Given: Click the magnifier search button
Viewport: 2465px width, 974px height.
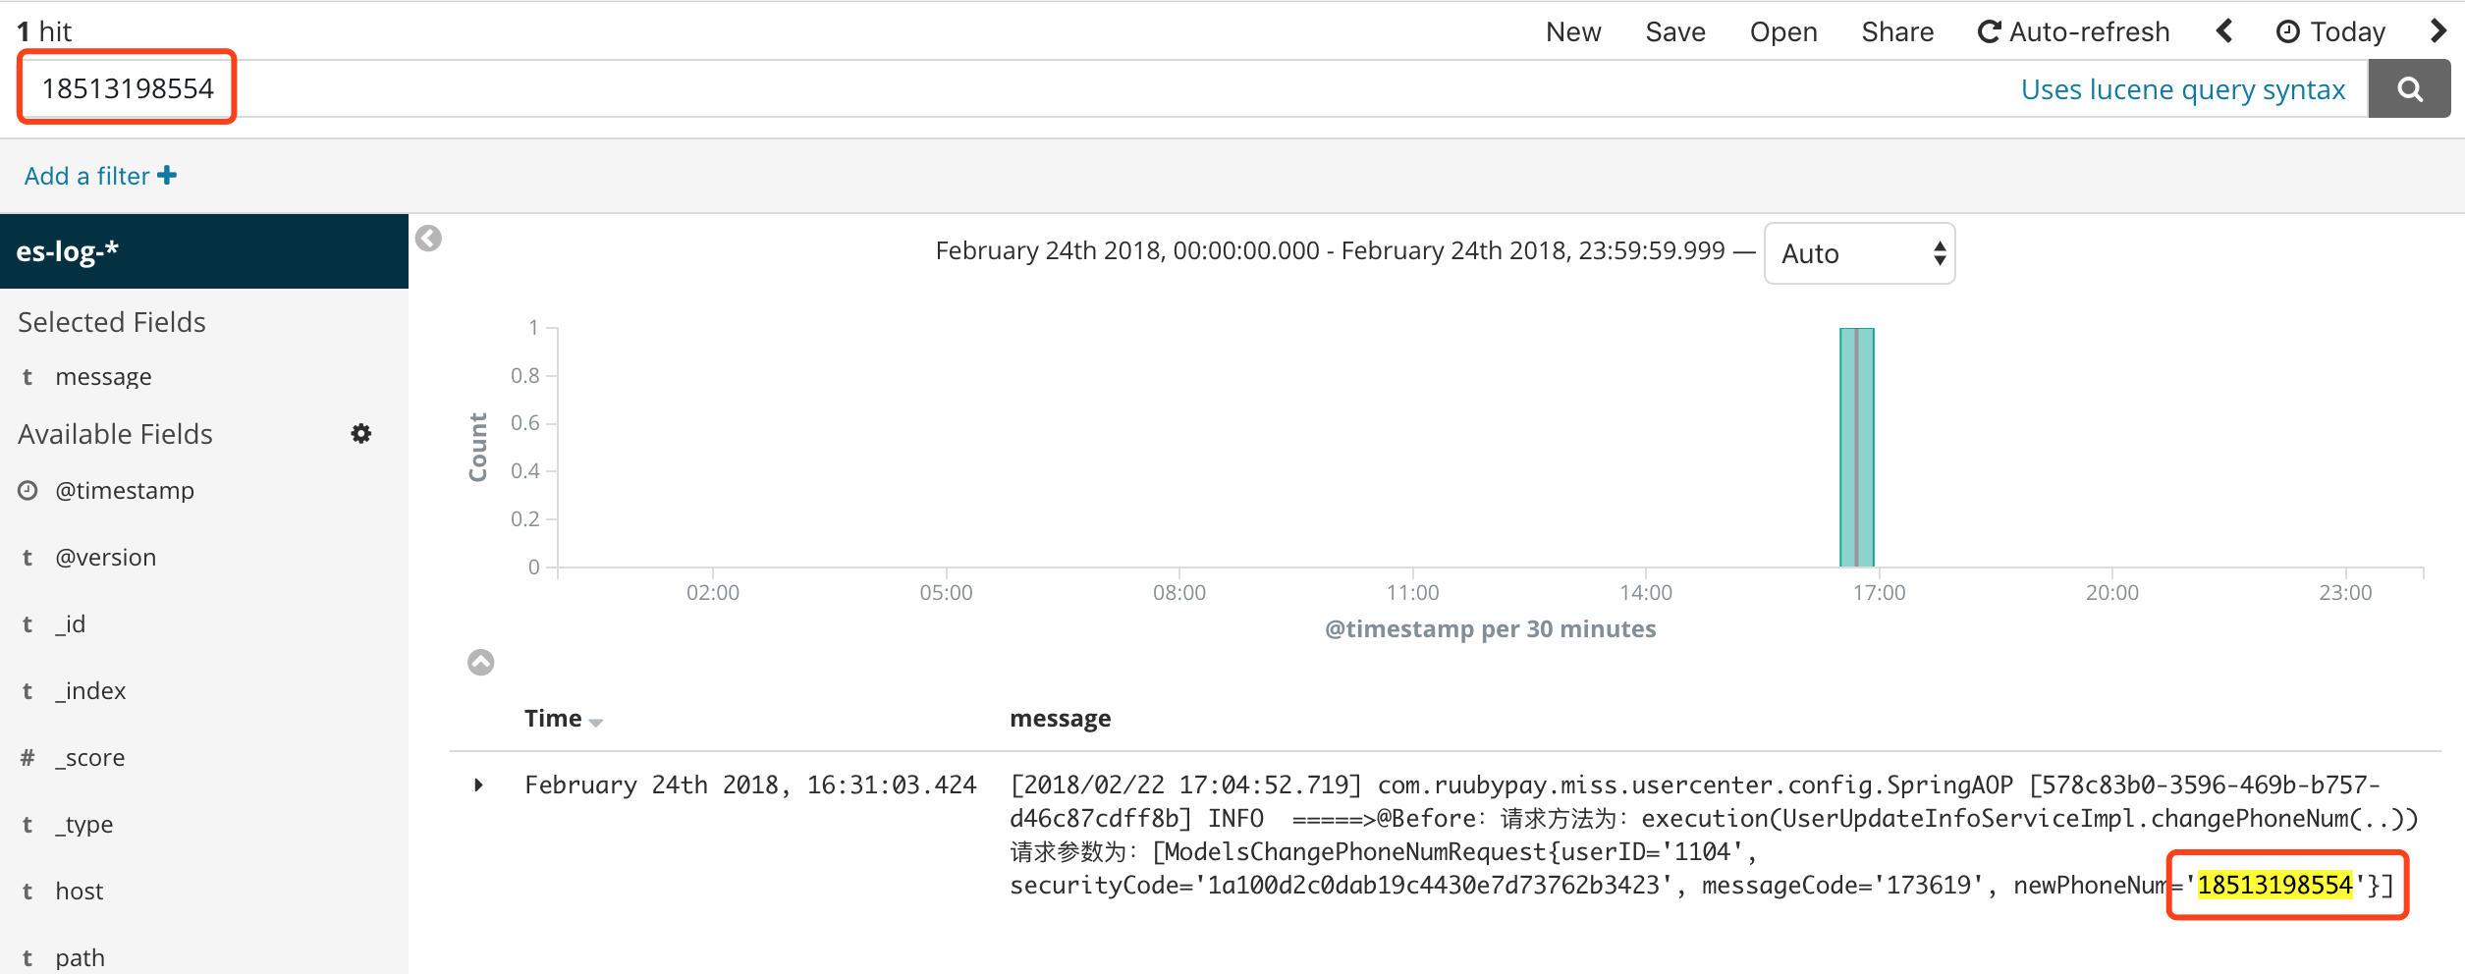Looking at the screenshot, I should pyautogui.click(x=2409, y=89).
